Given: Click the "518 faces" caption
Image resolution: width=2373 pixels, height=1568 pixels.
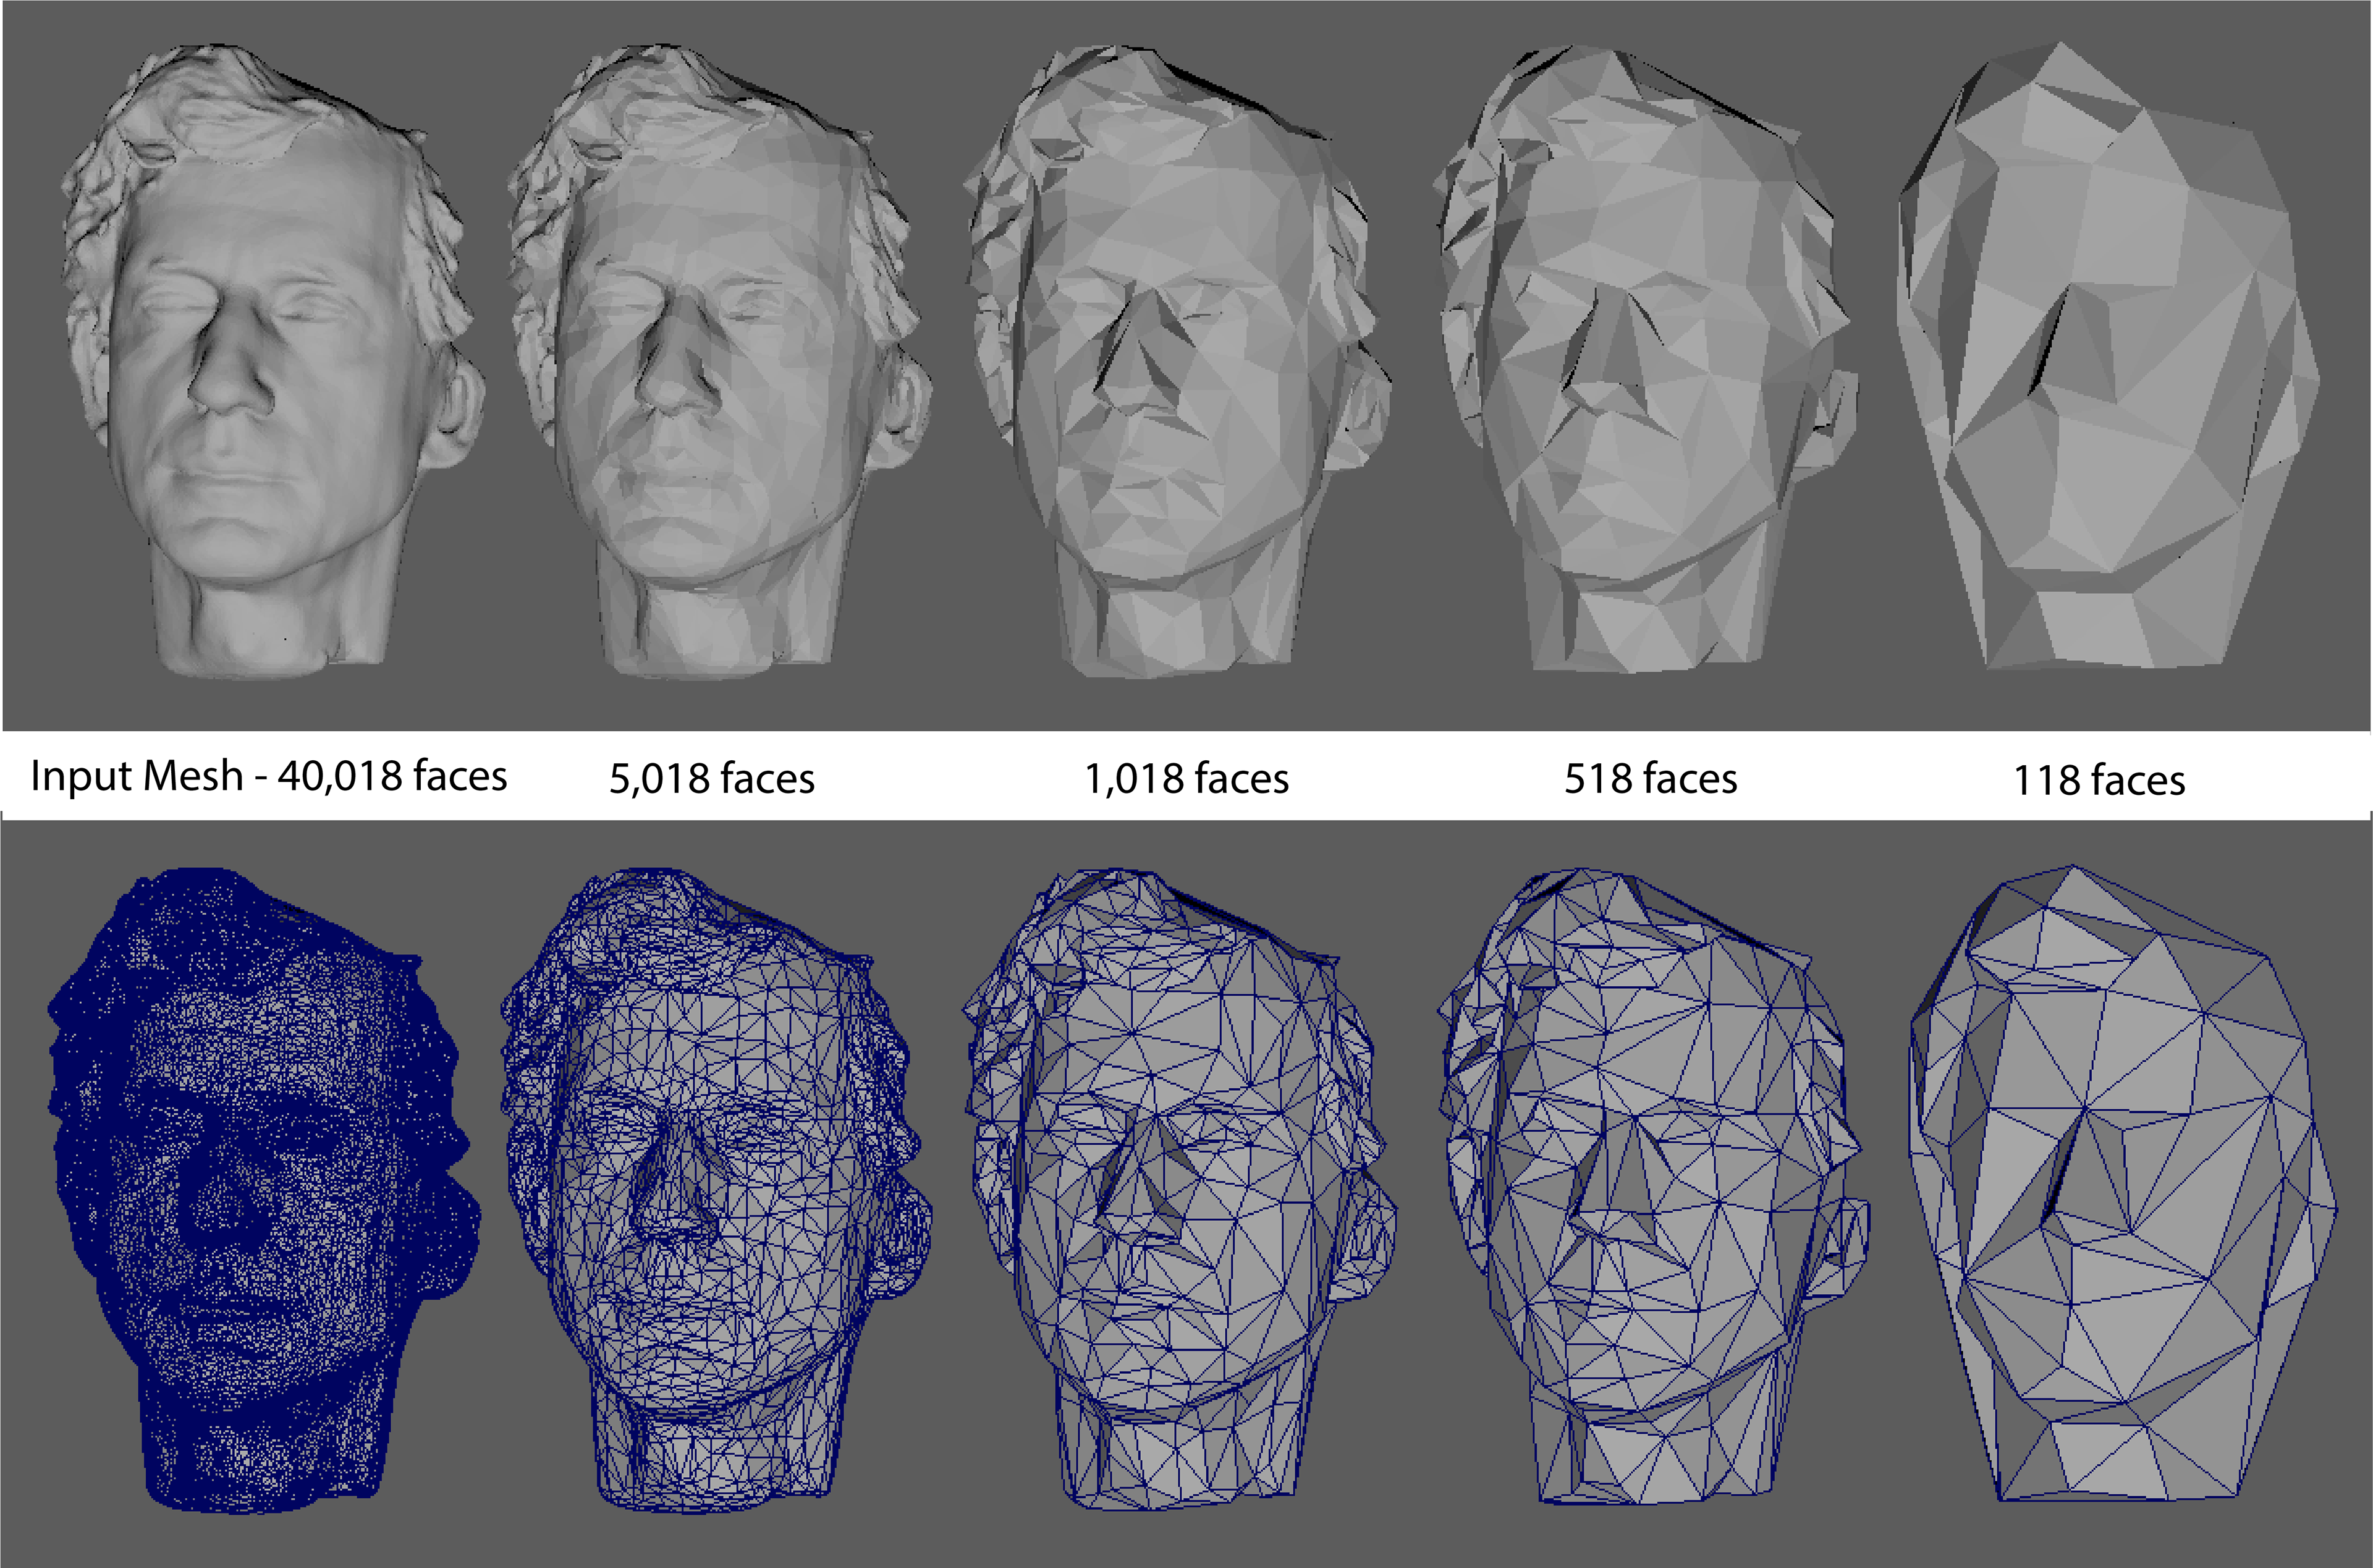Looking at the screenshot, I should pyautogui.click(x=1651, y=779).
